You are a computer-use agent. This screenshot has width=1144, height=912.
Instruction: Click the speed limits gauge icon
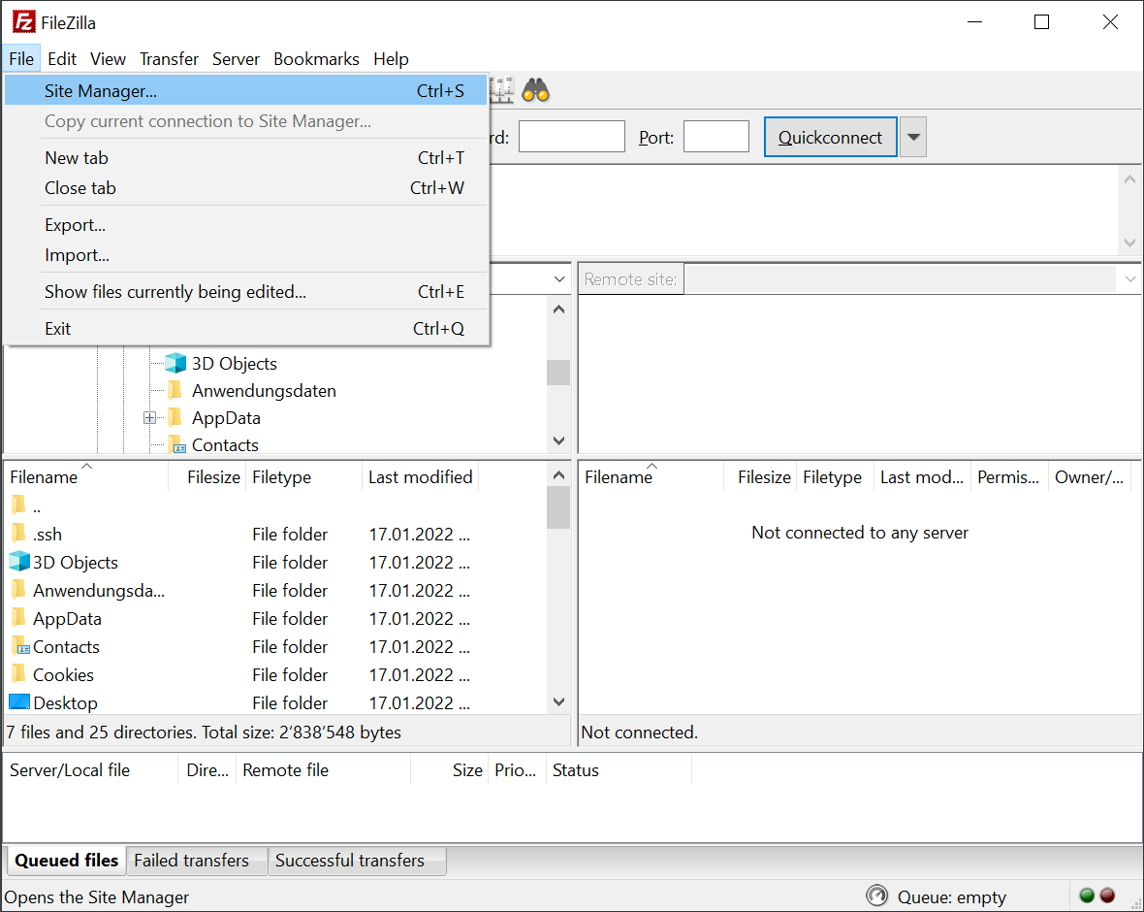click(876, 896)
